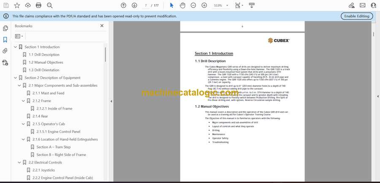Open the share link icon
This screenshot has width=380, height=183.
pos(351,5)
